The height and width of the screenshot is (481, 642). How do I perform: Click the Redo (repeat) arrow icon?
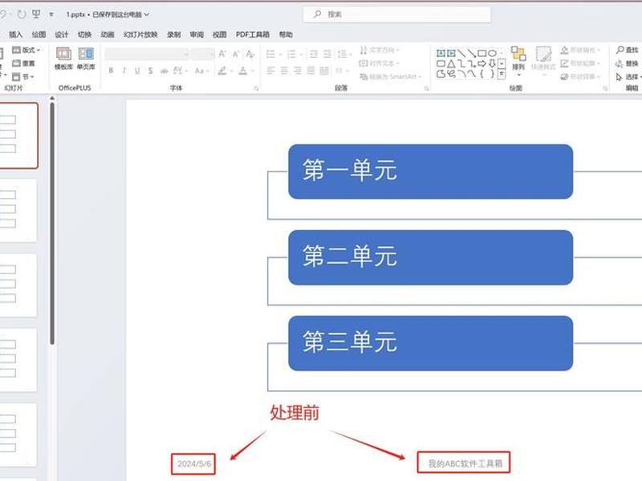22,14
